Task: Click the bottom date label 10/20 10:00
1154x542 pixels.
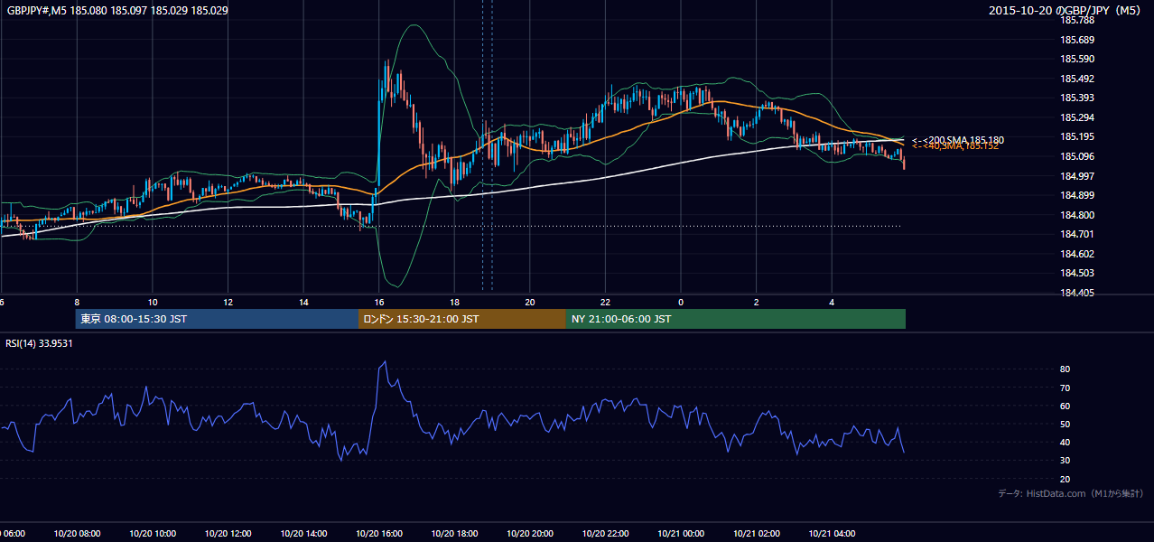Action: coord(153,534)
